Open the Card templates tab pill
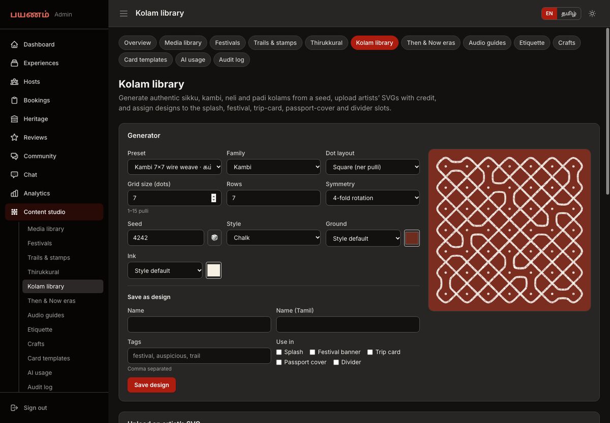Screen dimensions: 610x423 pos(145,59)
